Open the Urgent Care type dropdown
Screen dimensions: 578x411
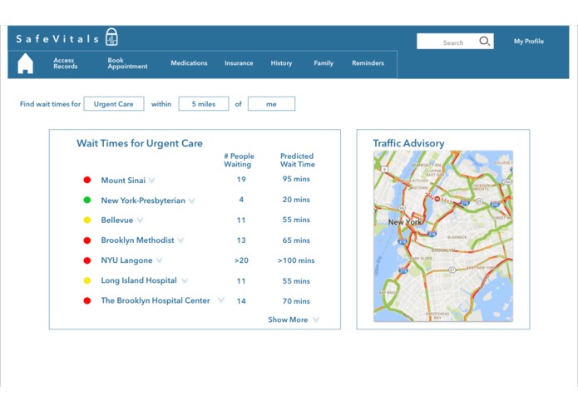coord(114,104)
